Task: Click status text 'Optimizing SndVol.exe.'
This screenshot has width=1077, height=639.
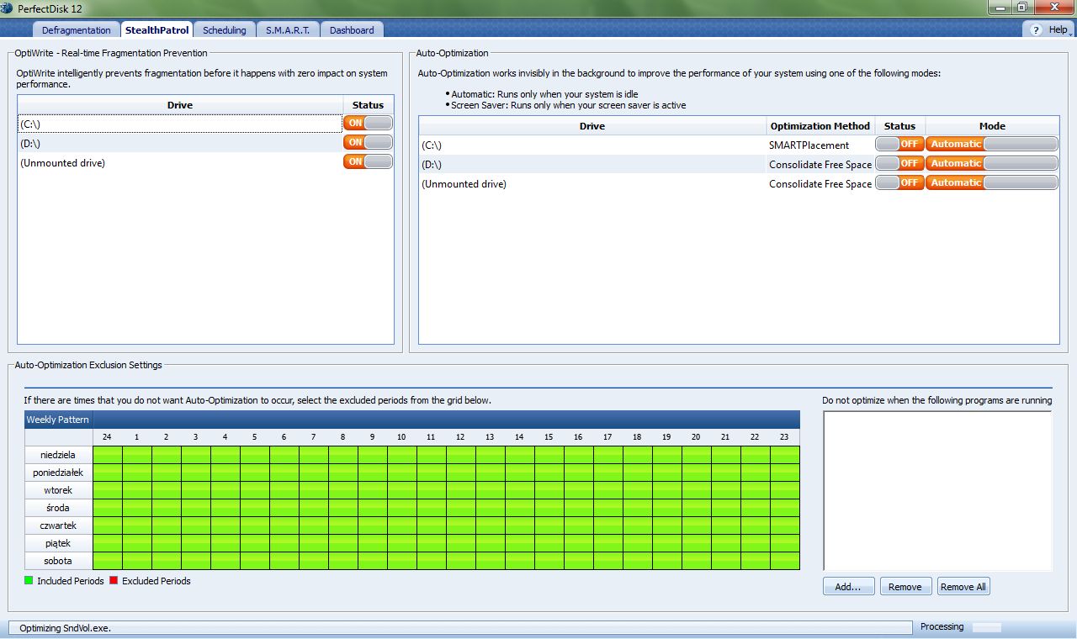Action: point(65,628)
